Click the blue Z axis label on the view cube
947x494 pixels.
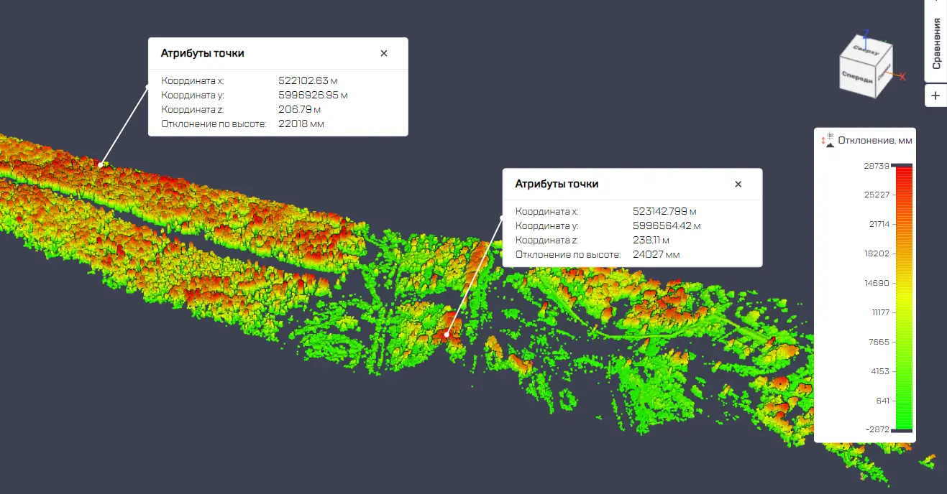point(866,32)
